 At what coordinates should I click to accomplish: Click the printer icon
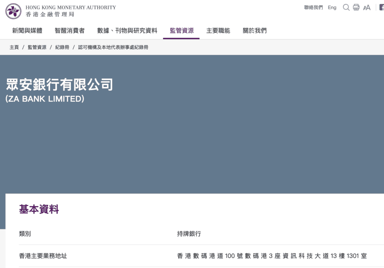(x=356, y=8)
